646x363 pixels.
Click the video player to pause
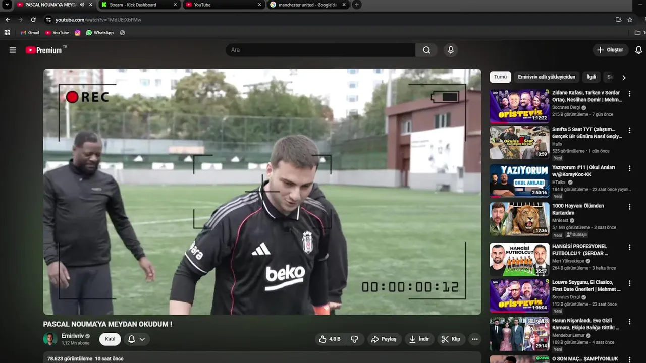262,192
